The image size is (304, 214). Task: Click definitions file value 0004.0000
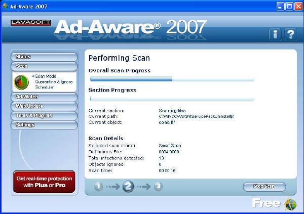point(169,152)
